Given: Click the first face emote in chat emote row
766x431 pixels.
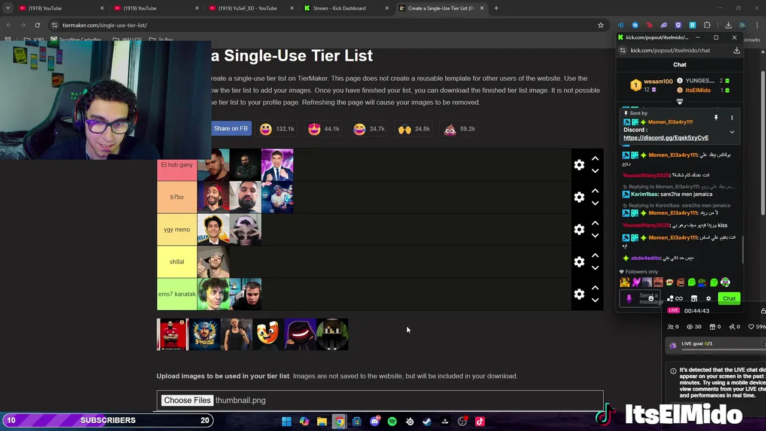Looking at the screenshot, I should 625,283.
